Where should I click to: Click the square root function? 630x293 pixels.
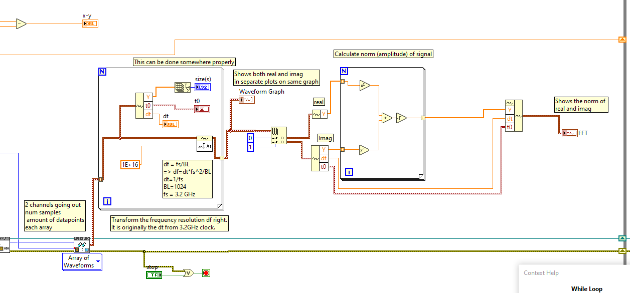(x=401, y=118)
